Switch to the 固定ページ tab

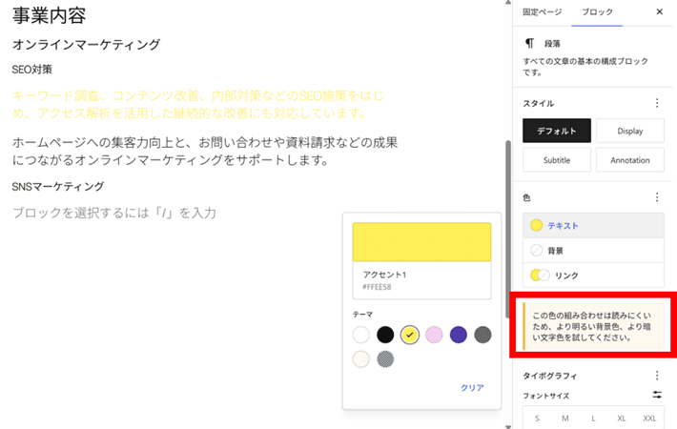pyautogui.click(x=542, y=12)
